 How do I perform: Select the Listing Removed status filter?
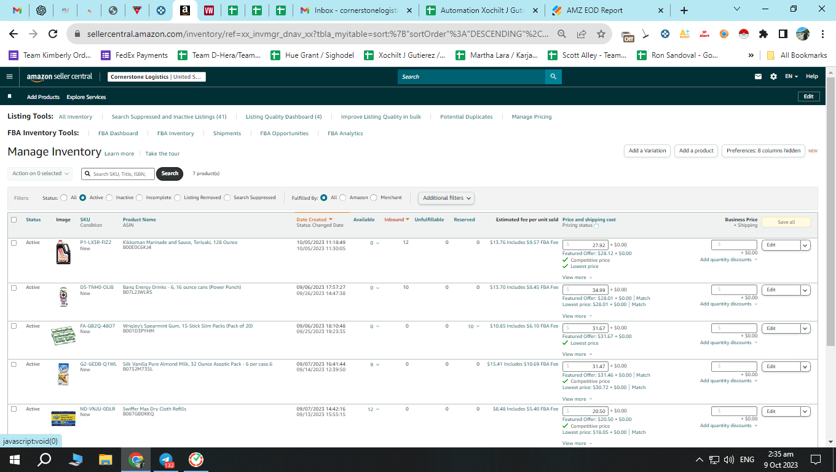pos(178,198)
